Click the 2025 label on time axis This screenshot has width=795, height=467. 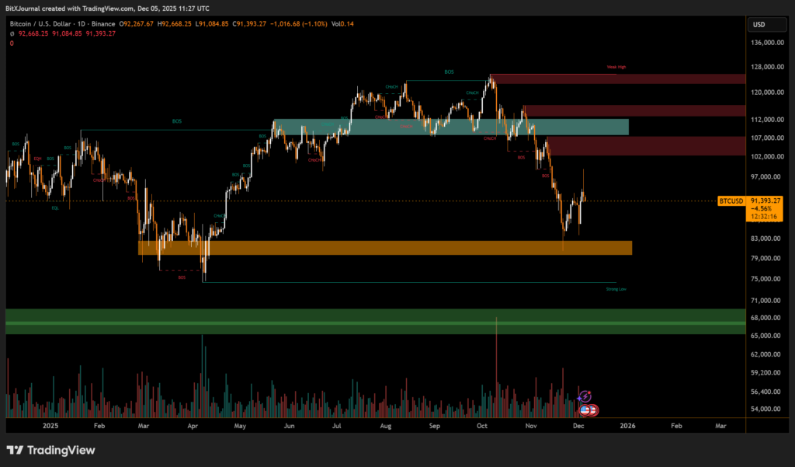pyautogui.click(x=50, y=426)
